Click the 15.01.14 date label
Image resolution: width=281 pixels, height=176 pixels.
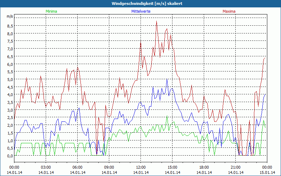(267, 172)
